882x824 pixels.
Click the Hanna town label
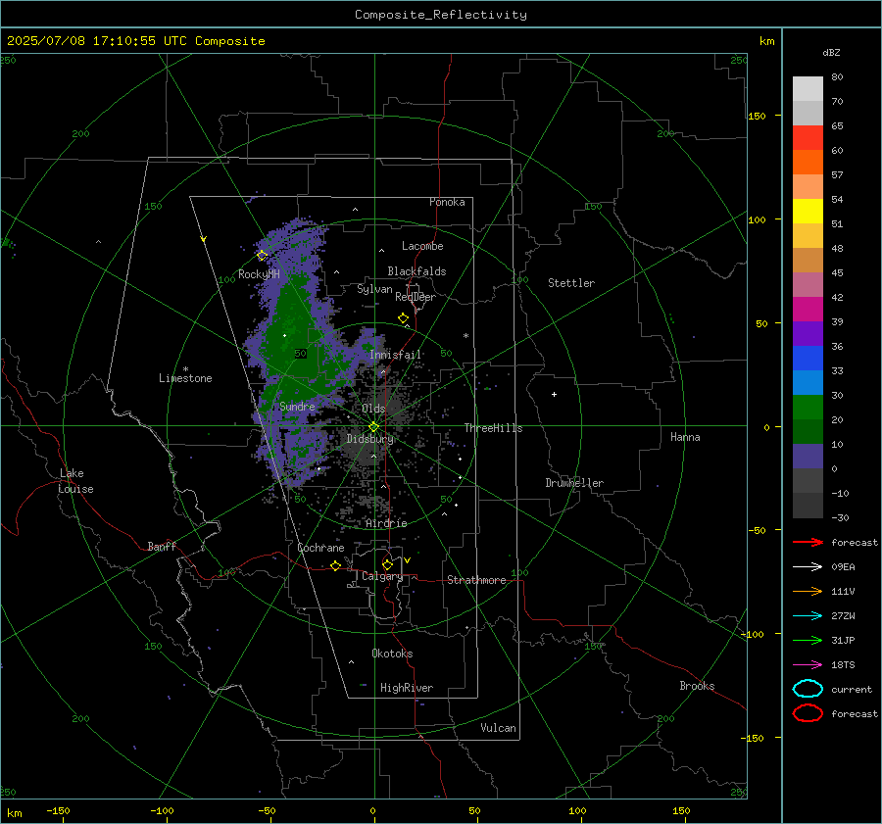pos(685,437)
